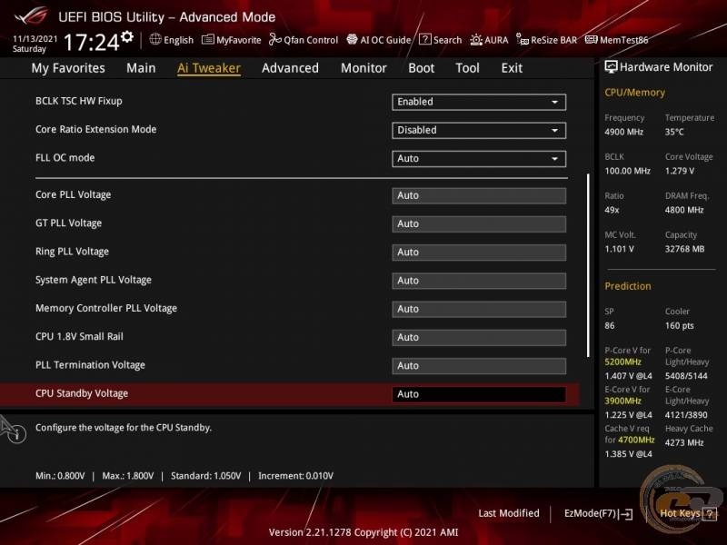Click PLL Termination Voltage field

[x=479, y=366]
